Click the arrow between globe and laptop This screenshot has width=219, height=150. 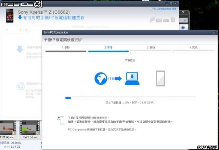click(x=115, y=79)
